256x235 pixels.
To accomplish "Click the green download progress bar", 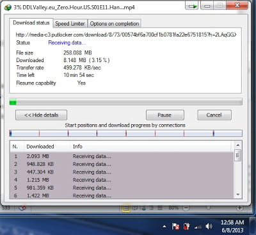I will pyautogui.click(x=125, y=102).
